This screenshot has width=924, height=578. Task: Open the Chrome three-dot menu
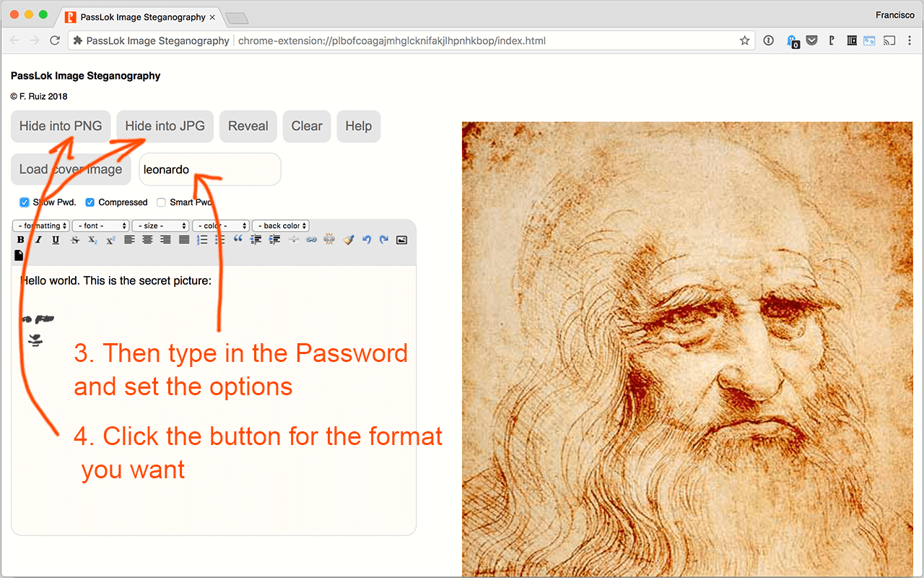pyautogui.click(x=911, y=40)
